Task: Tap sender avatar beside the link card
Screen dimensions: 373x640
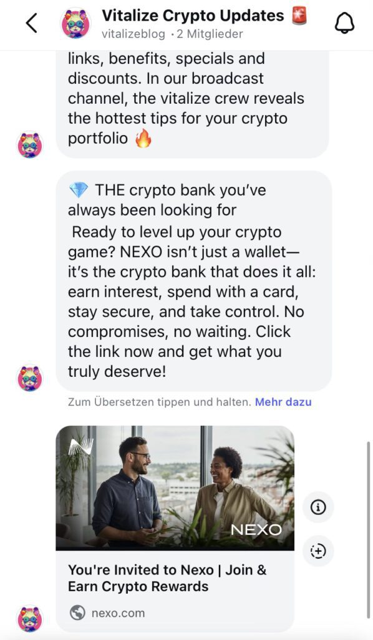Action: tap(30, 618)
